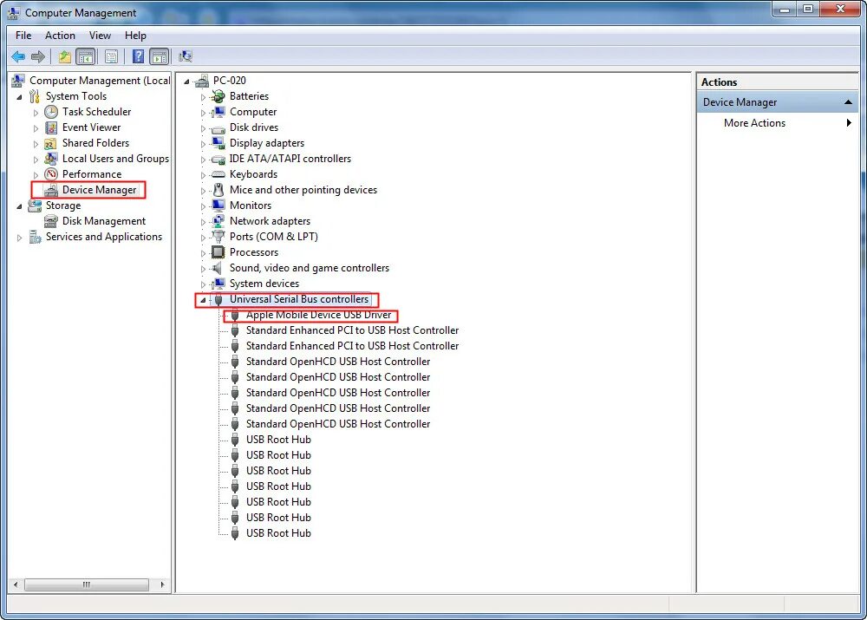Click the Disk Management icon

point(51,221)
